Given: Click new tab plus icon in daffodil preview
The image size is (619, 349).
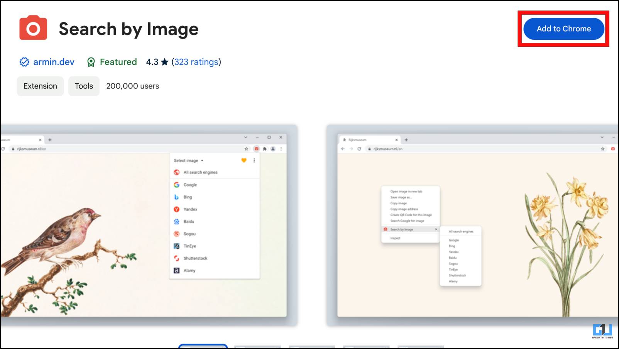Looking at the screenshot, I should click(x=406, y=140).
